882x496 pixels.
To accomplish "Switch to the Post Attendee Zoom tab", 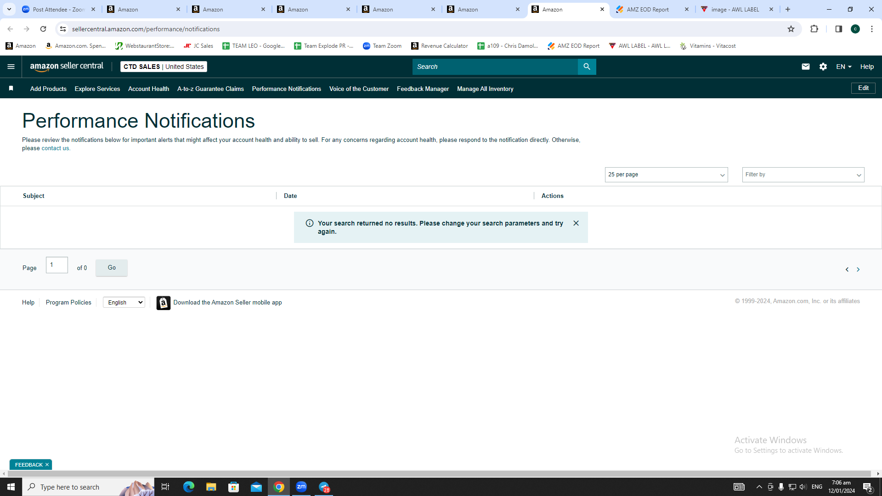I will coord(59,9).
